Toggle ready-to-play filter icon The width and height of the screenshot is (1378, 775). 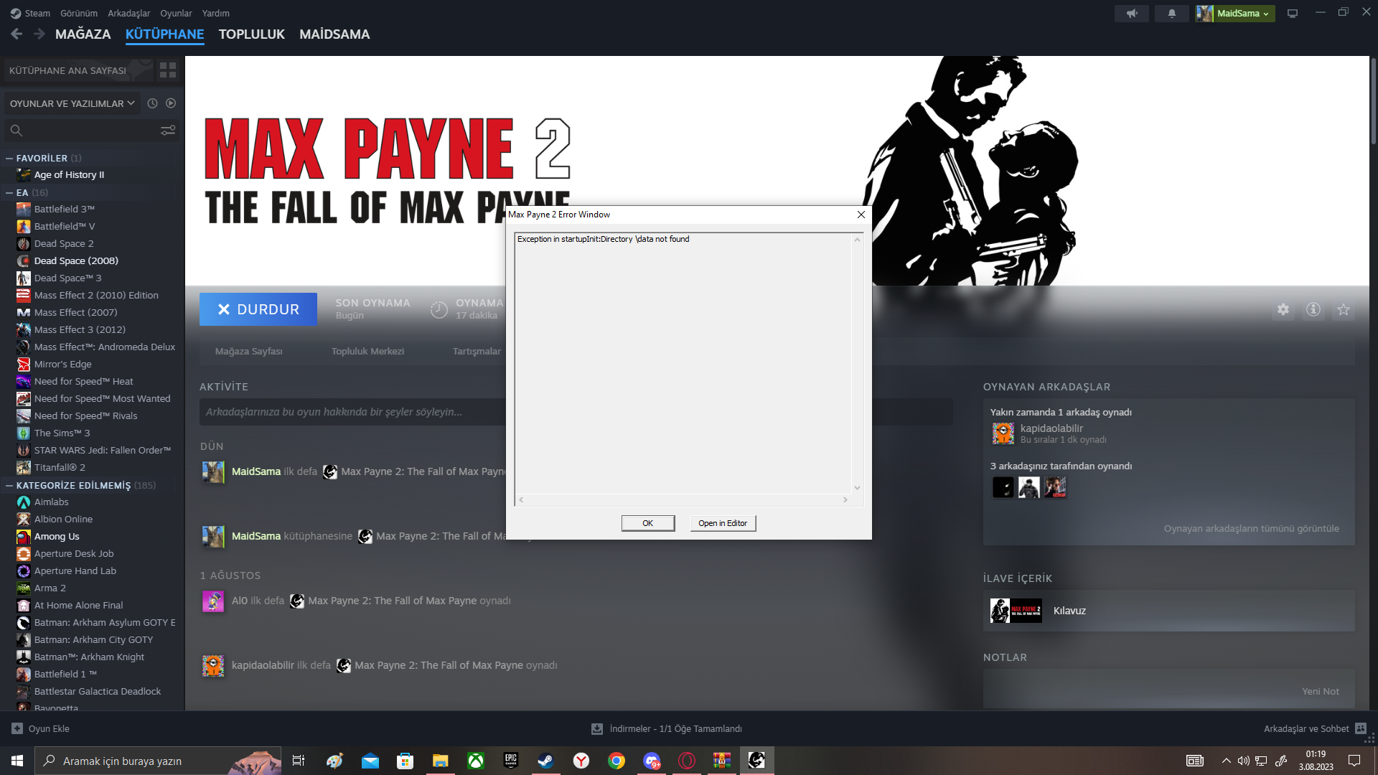point(171,103)
